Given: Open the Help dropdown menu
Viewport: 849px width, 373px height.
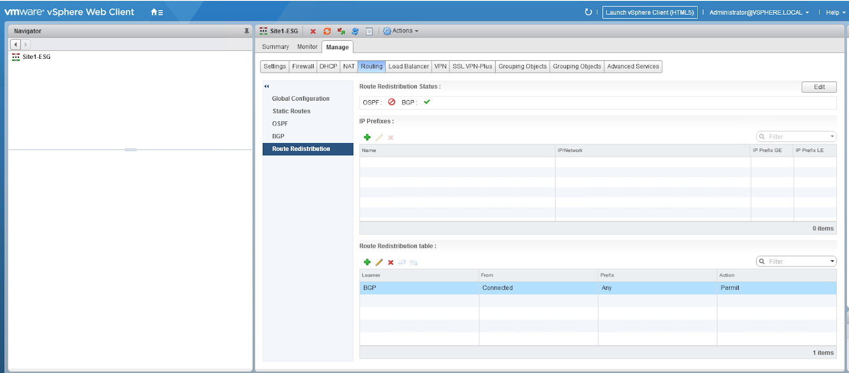Looking at the screenshot, I should pyautogui.click(x=835, y=12).
